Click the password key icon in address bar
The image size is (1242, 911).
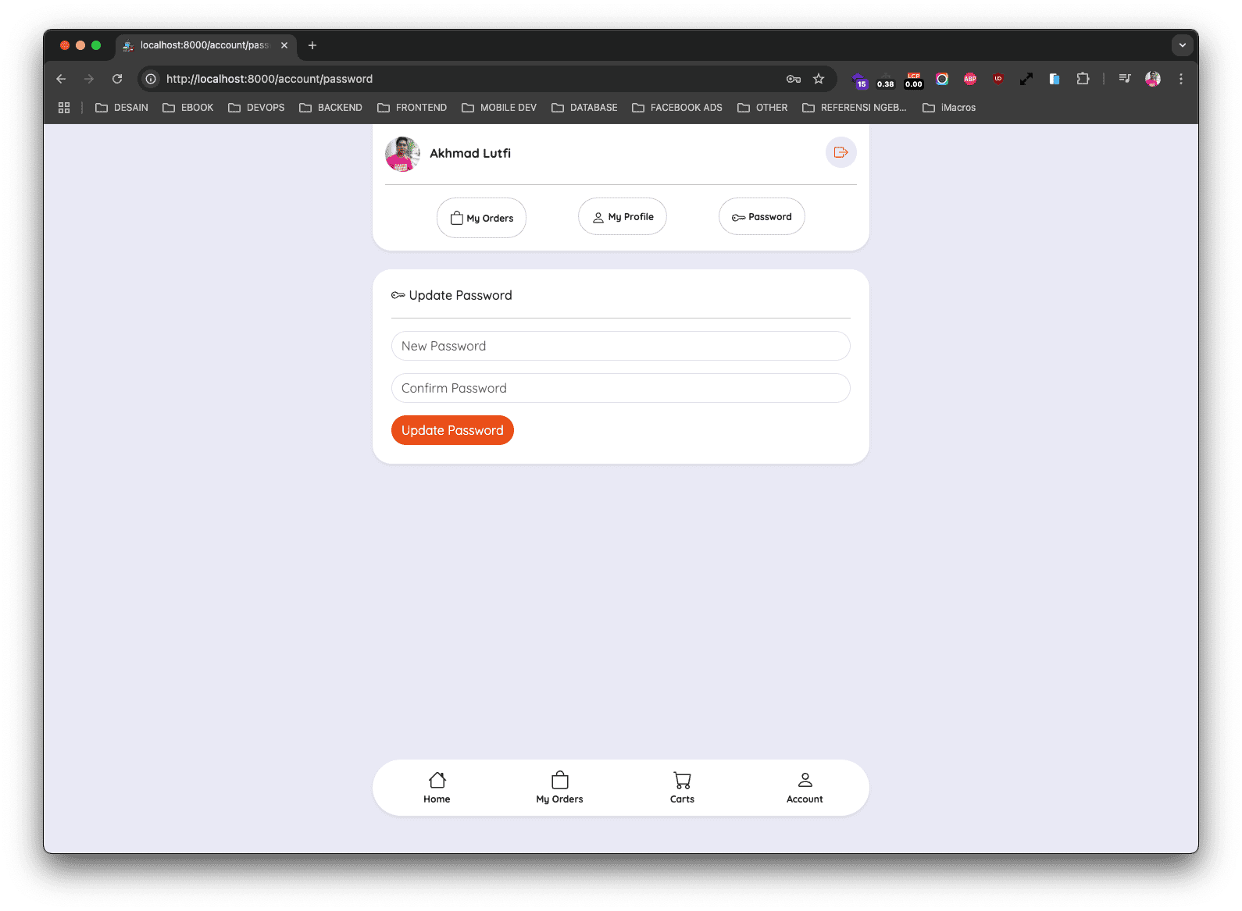pyautogui.click(x=794, y=79)
